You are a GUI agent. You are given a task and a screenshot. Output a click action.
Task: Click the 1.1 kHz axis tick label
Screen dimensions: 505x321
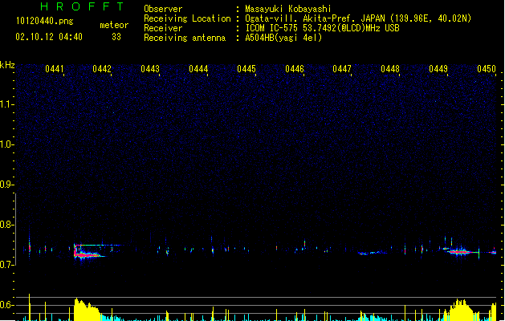tap(7, 104)
